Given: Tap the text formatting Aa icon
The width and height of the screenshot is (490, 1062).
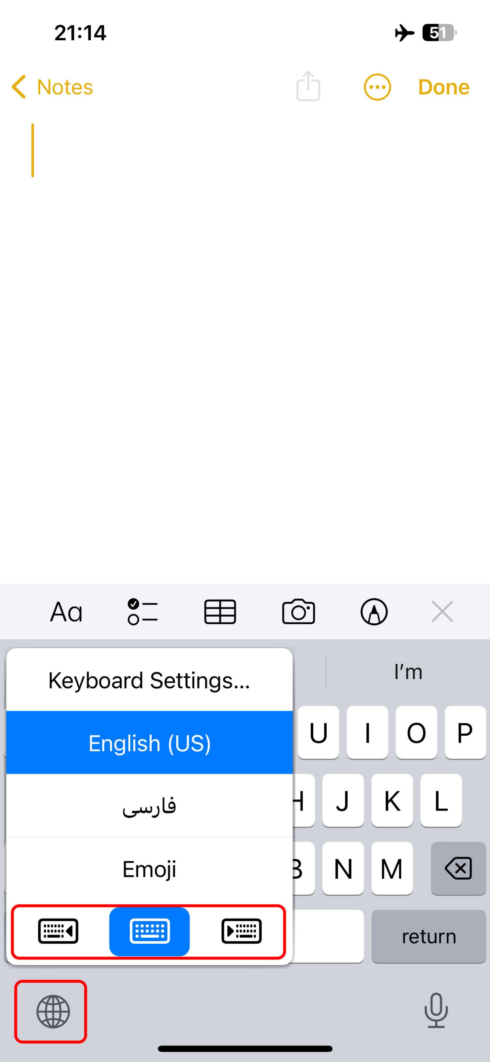Looking at the screenshot, I should click(66, 612).
